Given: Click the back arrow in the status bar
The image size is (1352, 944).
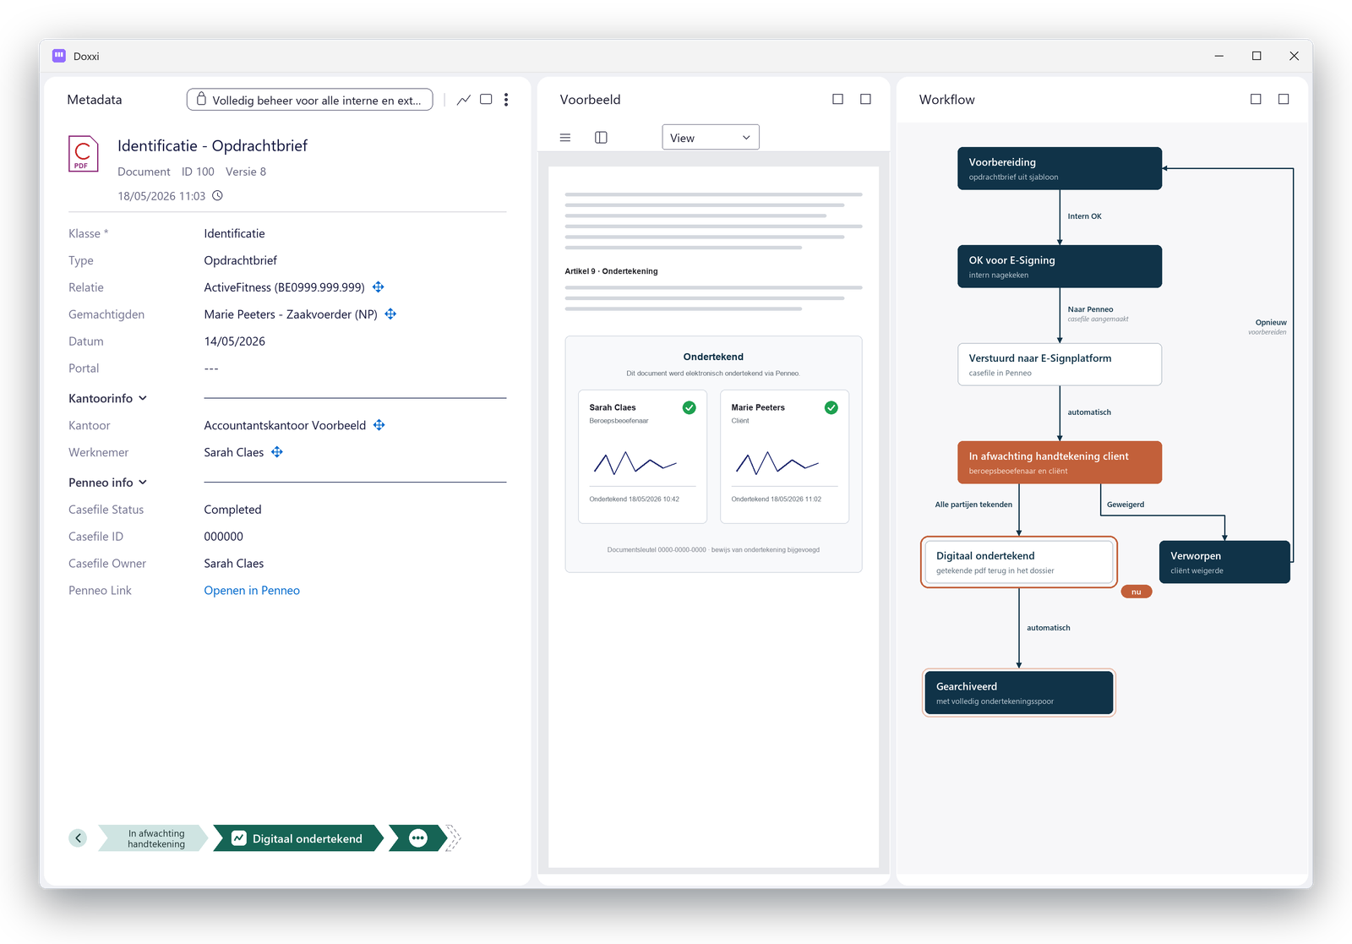Looking at the screenshot, I should 78,838.
